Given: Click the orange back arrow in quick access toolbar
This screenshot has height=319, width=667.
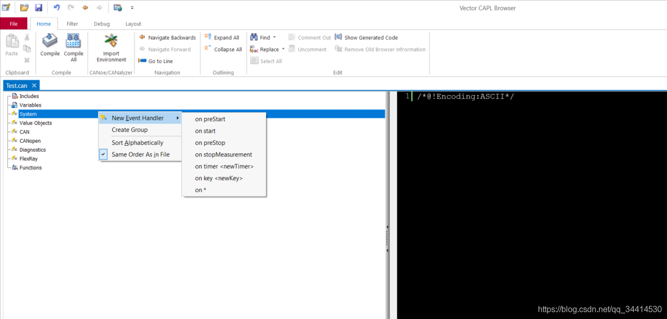Looking at the screenshot, I should (x=85, y=8).
